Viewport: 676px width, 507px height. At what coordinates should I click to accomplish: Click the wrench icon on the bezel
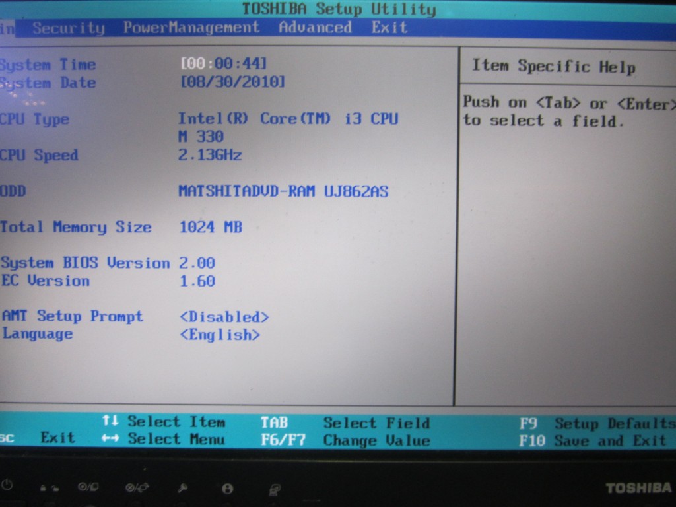tap(183, 488)
